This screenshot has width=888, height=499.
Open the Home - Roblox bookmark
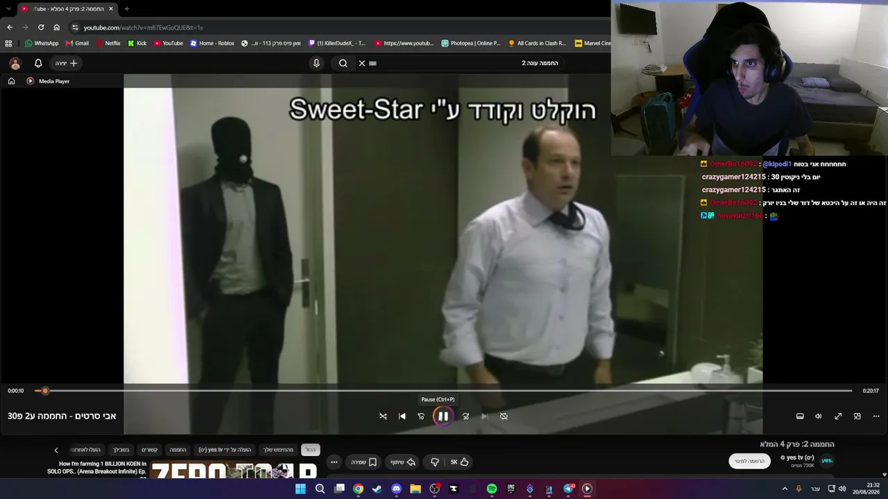point(212,43)
